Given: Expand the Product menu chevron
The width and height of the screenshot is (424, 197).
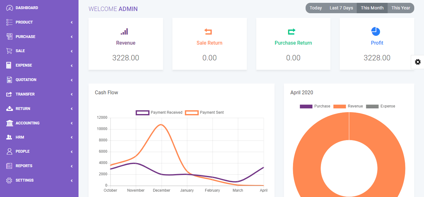Looking at the screenshot, I should [x=72, y=22].
